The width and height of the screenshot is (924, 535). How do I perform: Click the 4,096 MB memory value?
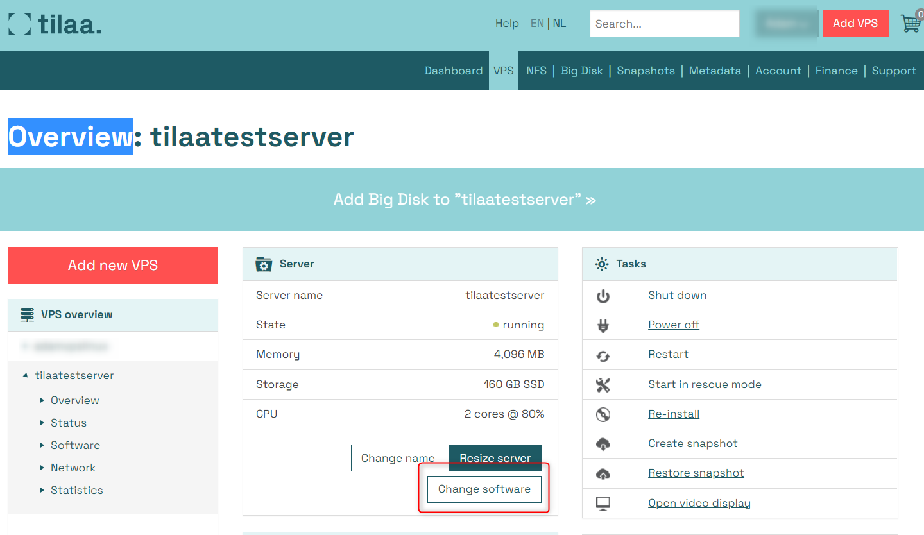pos(519,354)
